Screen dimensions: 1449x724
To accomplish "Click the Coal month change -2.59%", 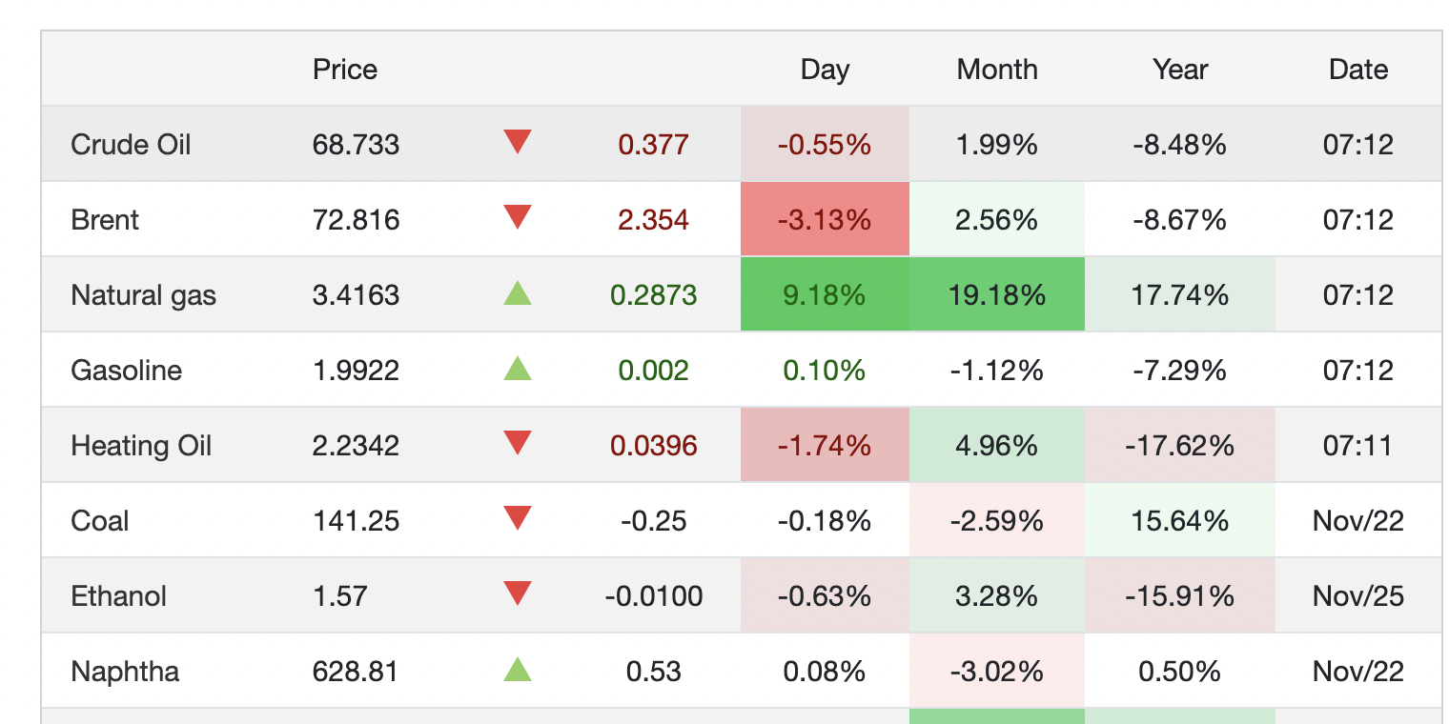I will point(997,521).
